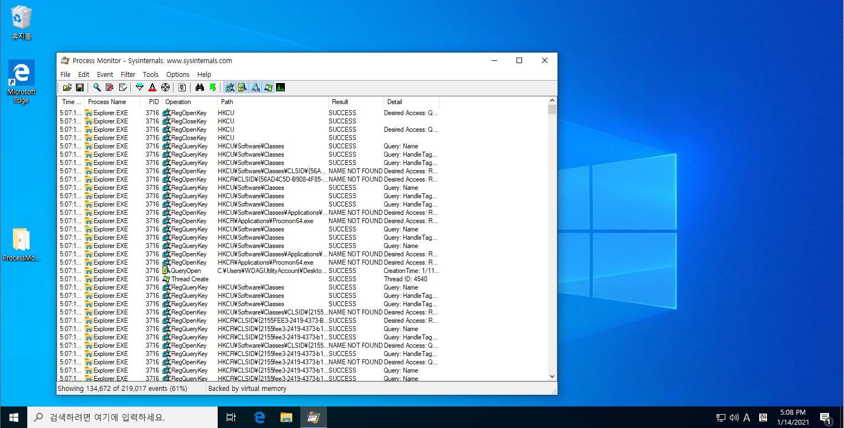Click the Thread Create row's thread icon
This screenshot has width=844, height=428.
(166, 279)
